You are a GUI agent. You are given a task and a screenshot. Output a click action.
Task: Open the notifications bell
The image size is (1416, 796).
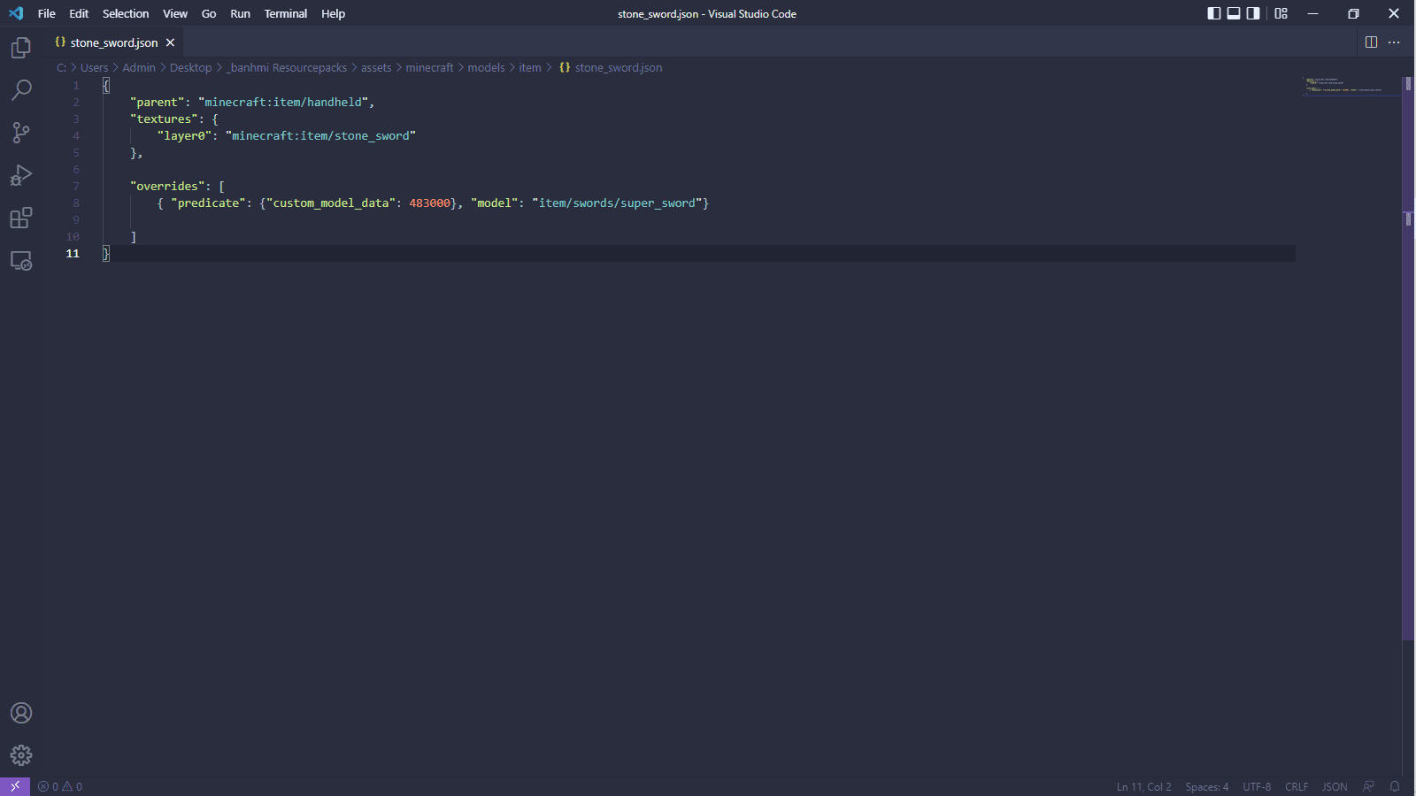1395,786
